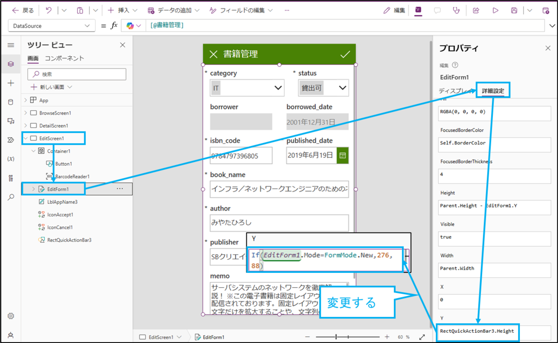Open the フィールドの編集 menu

pos(241,10)
